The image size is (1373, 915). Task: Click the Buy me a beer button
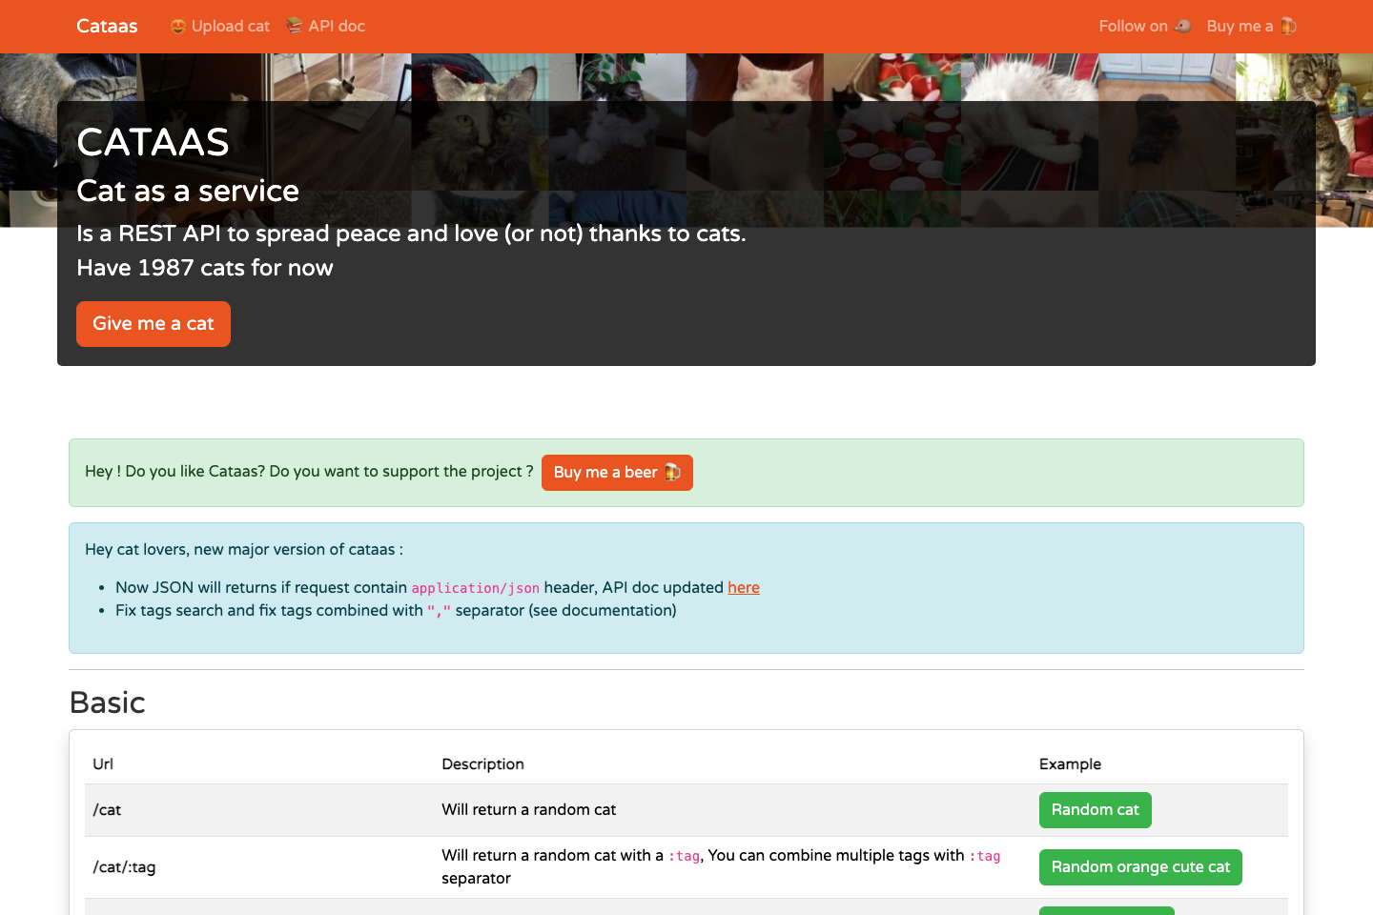617,472
